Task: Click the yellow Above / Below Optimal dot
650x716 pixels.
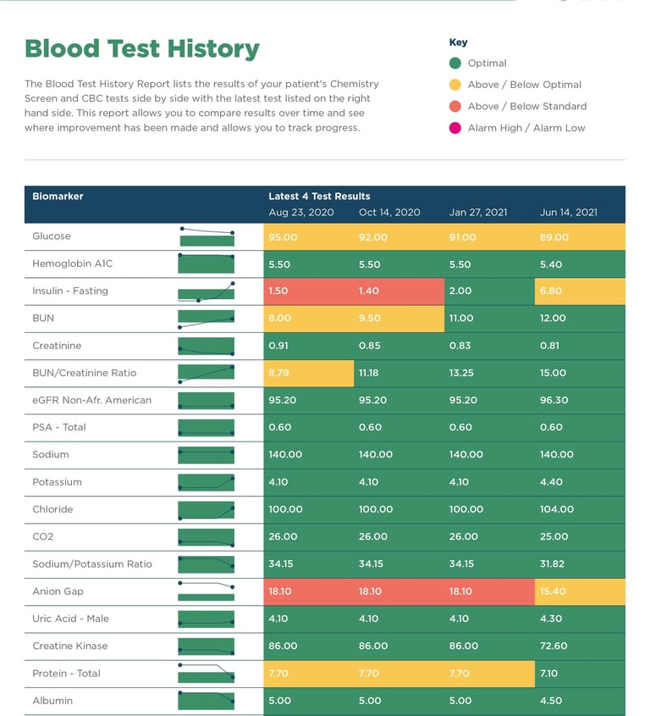Action: [455, 85]
